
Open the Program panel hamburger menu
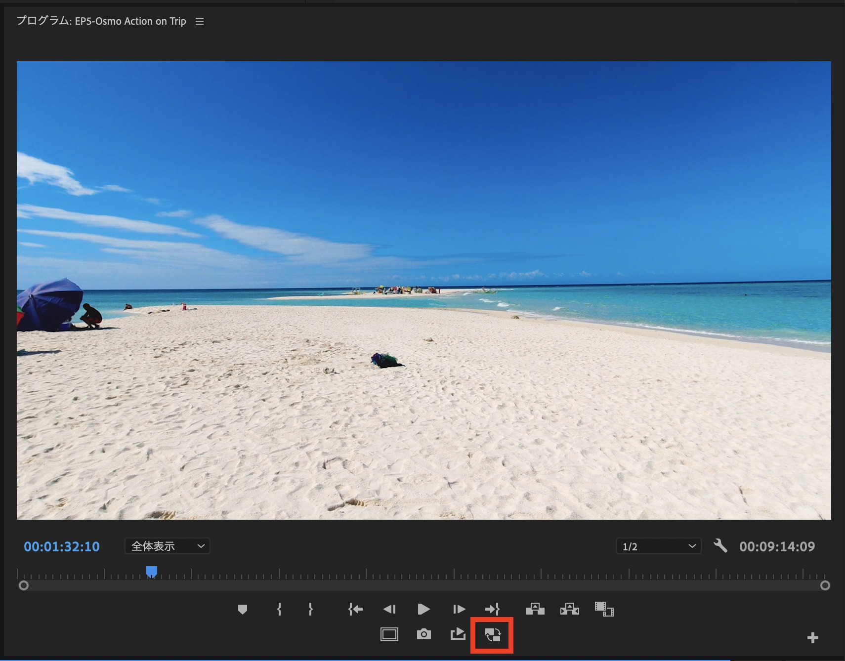200,21
